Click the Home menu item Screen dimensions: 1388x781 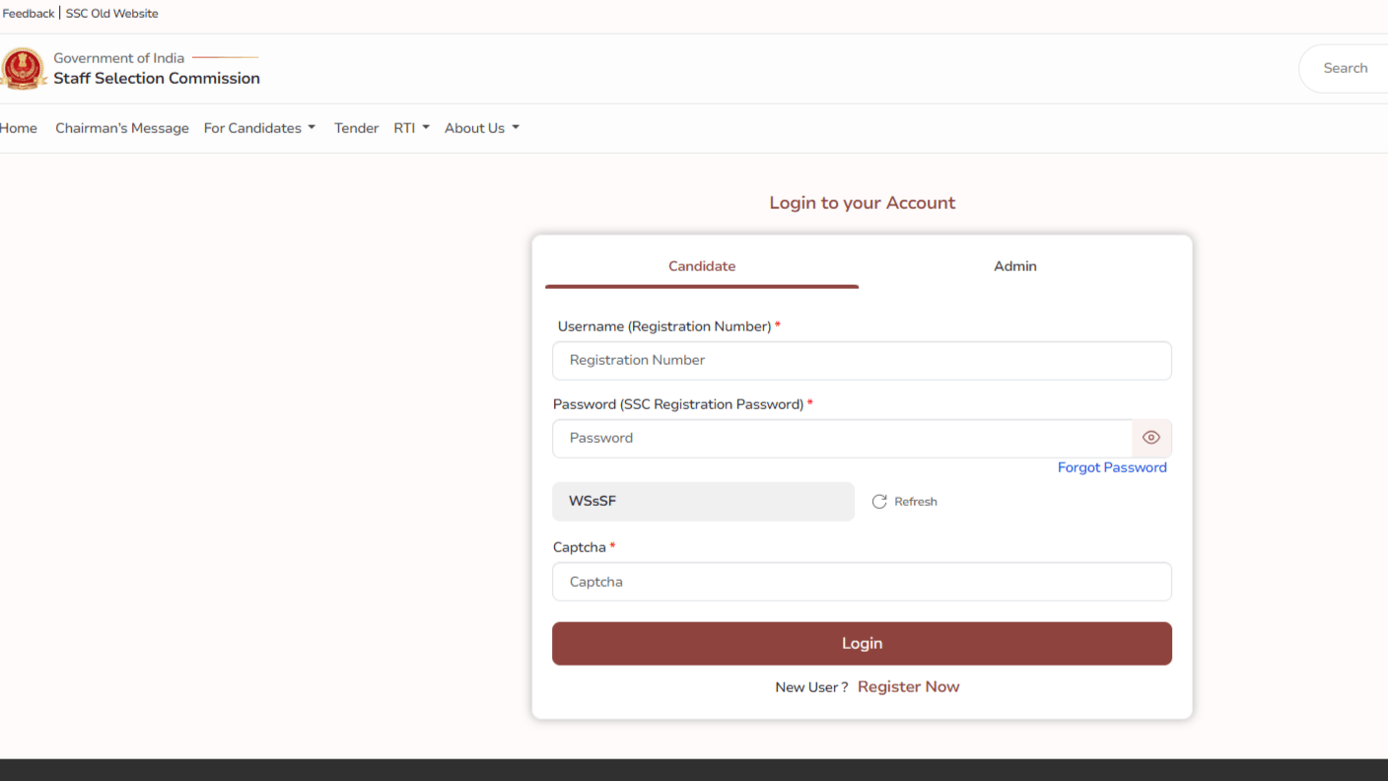tap(18, 127)
